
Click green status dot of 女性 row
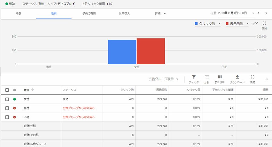click(x=15, y=99)
